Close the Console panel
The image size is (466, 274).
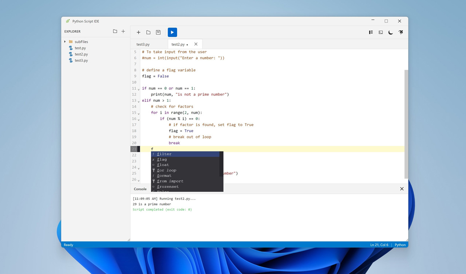click(402, 189)
